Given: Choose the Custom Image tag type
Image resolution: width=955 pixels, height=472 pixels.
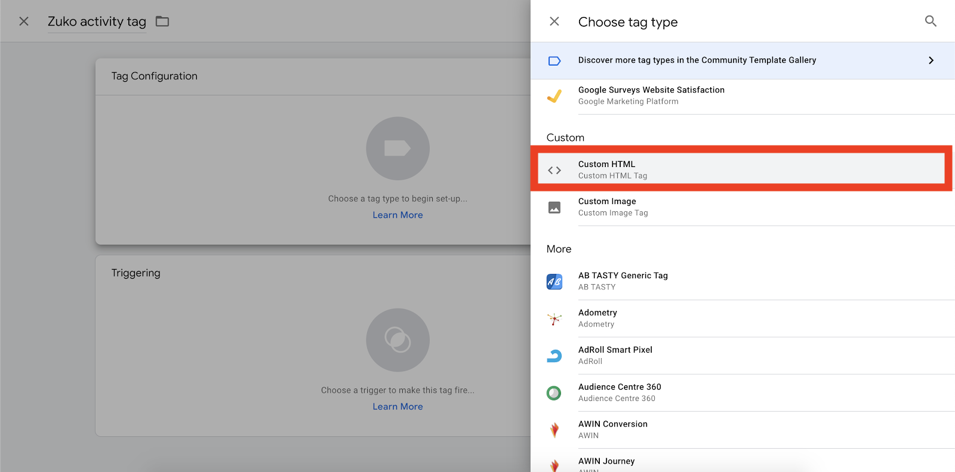Looking at the screenshot, I should (x=743, y=207).
